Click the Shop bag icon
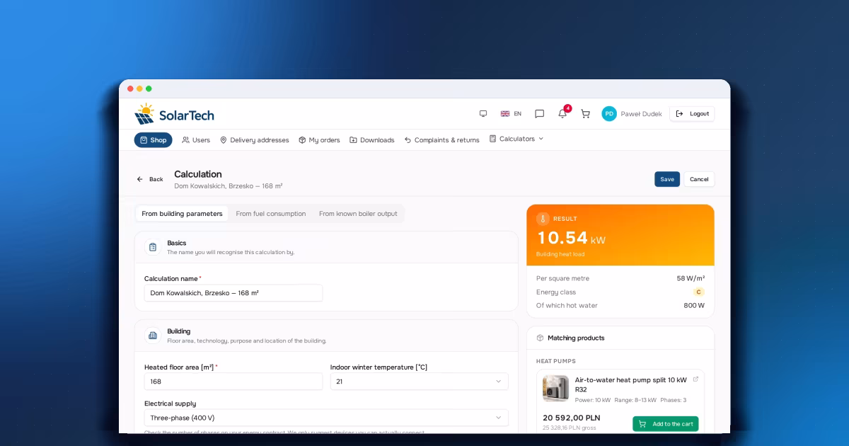Viewport: 849px width, 446px height. (x=144, y=139)
